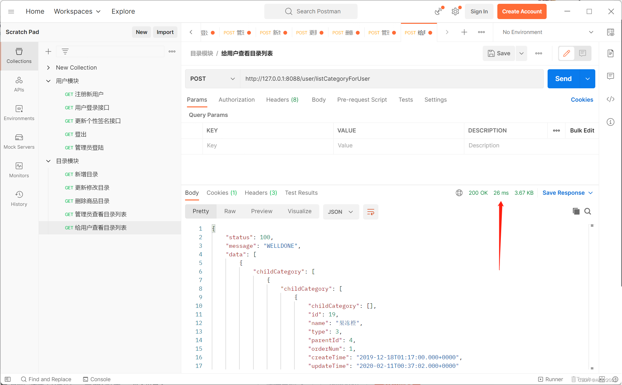Open the JSON format dropdown
This screenshot has height=385, width=622.
point(341,212)
